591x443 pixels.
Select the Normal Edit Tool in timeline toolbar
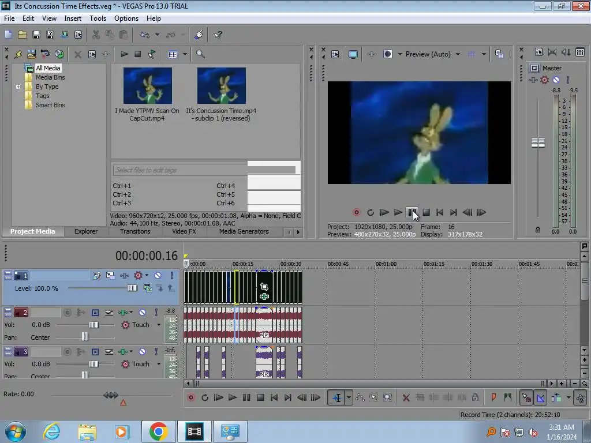pyautogui.click(x=337, y=397)
